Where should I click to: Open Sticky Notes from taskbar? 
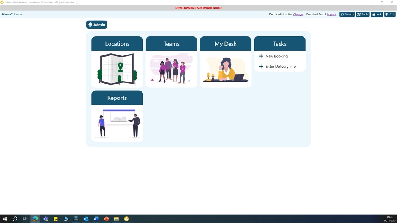55,219
